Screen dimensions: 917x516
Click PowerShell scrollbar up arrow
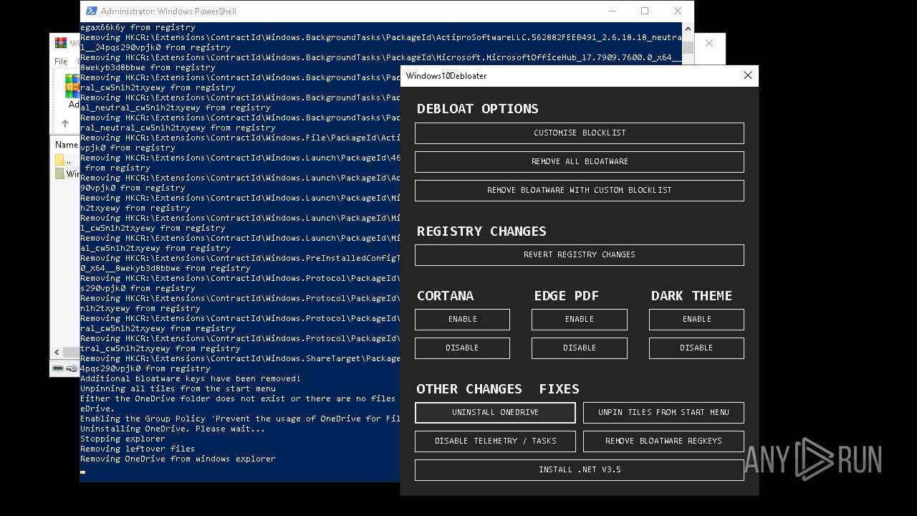point(688,29)
